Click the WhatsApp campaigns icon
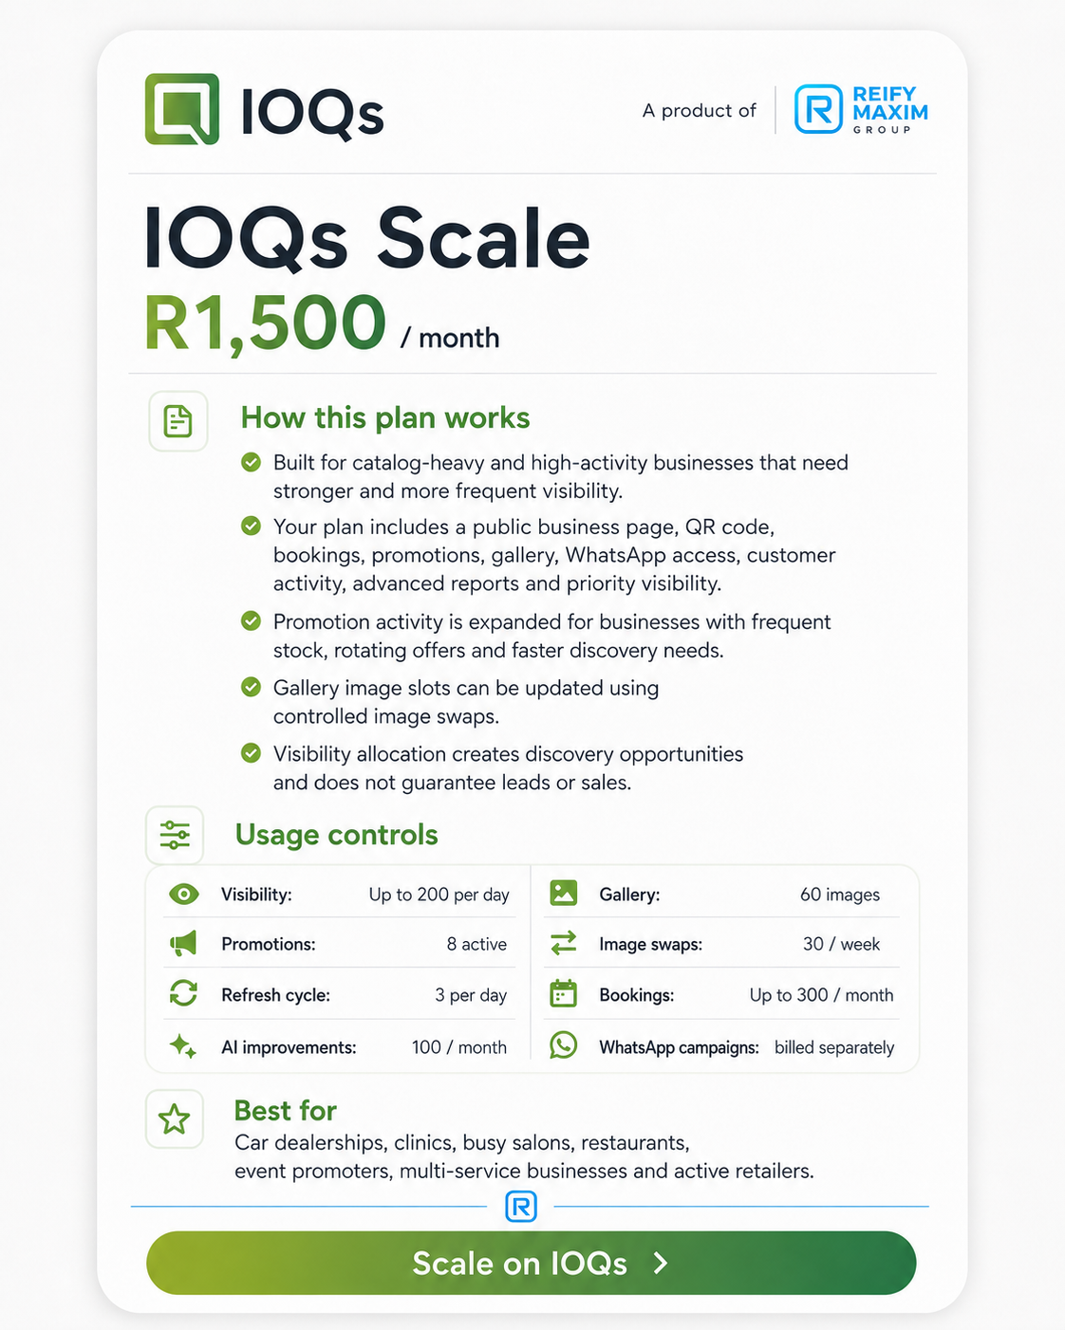 click(564, 1045)
